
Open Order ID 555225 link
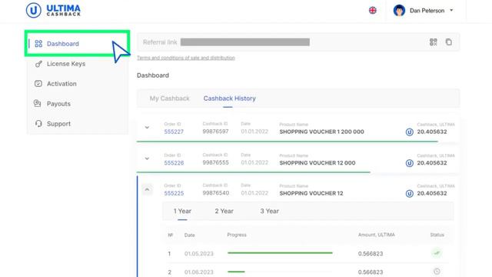click(174, 193)
